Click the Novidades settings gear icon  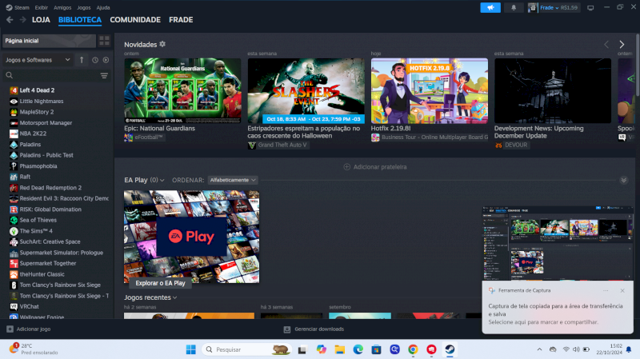pyautogui.click(x=162, y=44)
